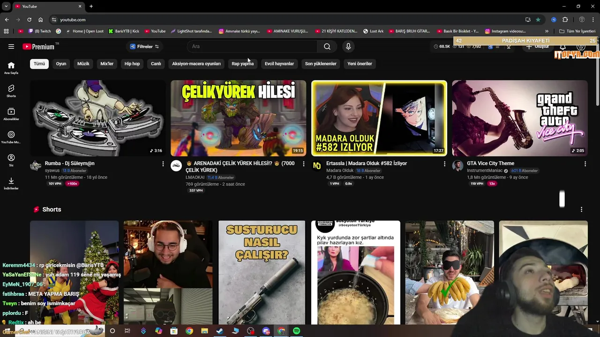
Task: Open the Çelikyürek Hilesi video thumbnail
Action: pyautogui.click(x=238, y=118)
